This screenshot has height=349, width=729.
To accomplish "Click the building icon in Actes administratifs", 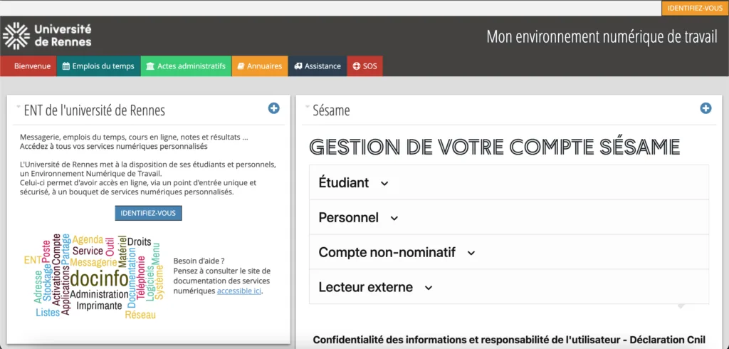I will click(150, 66).
